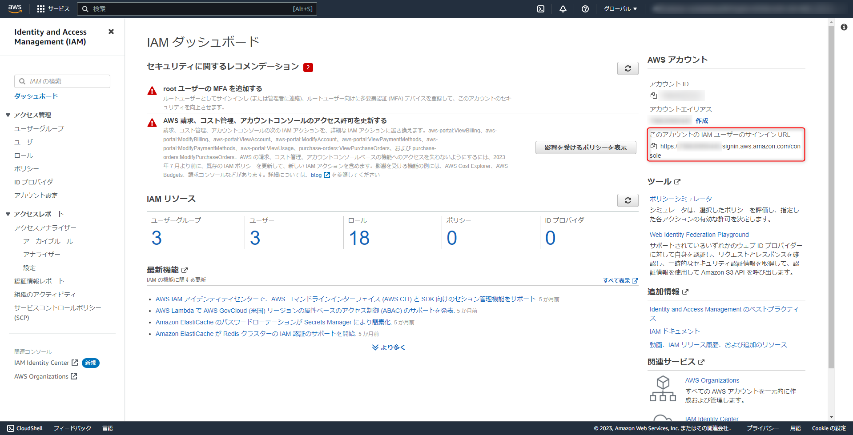Open the グローバル region selector
853x435 pixels.
[x=620, y=8]
